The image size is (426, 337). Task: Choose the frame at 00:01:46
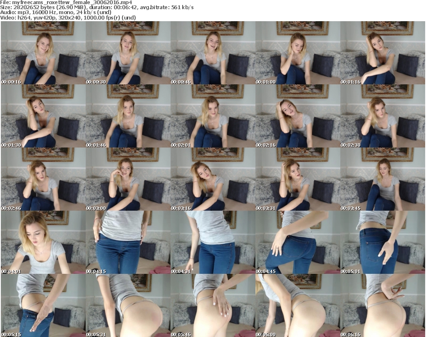pos(128,116)
